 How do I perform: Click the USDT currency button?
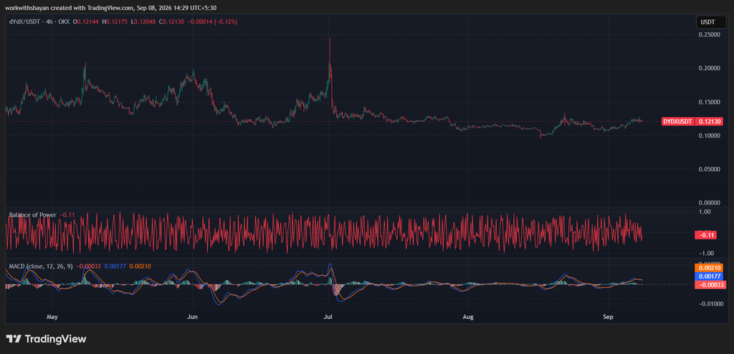coord(710,21)
